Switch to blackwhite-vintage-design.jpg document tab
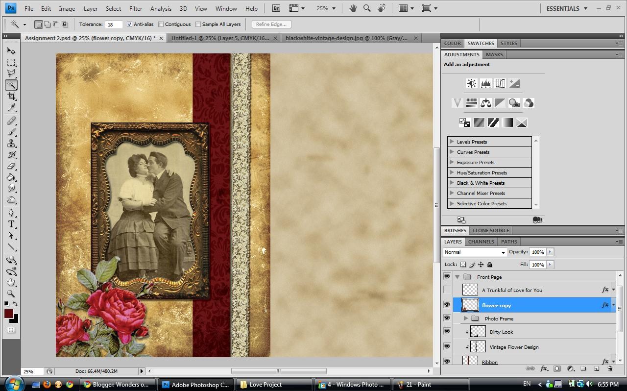 (351, 38)
